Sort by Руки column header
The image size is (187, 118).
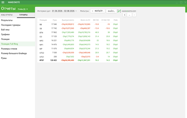click(x=55, y=20)
